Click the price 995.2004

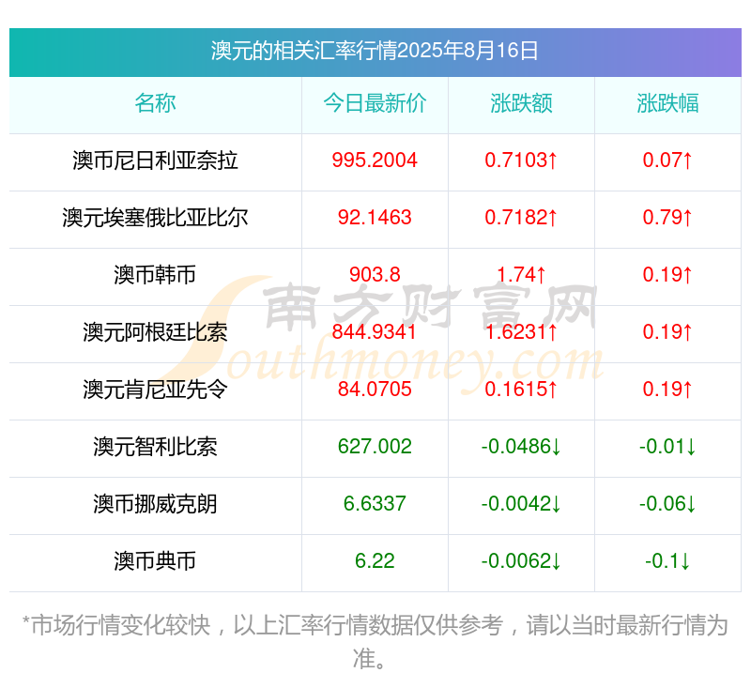(375, 161)
